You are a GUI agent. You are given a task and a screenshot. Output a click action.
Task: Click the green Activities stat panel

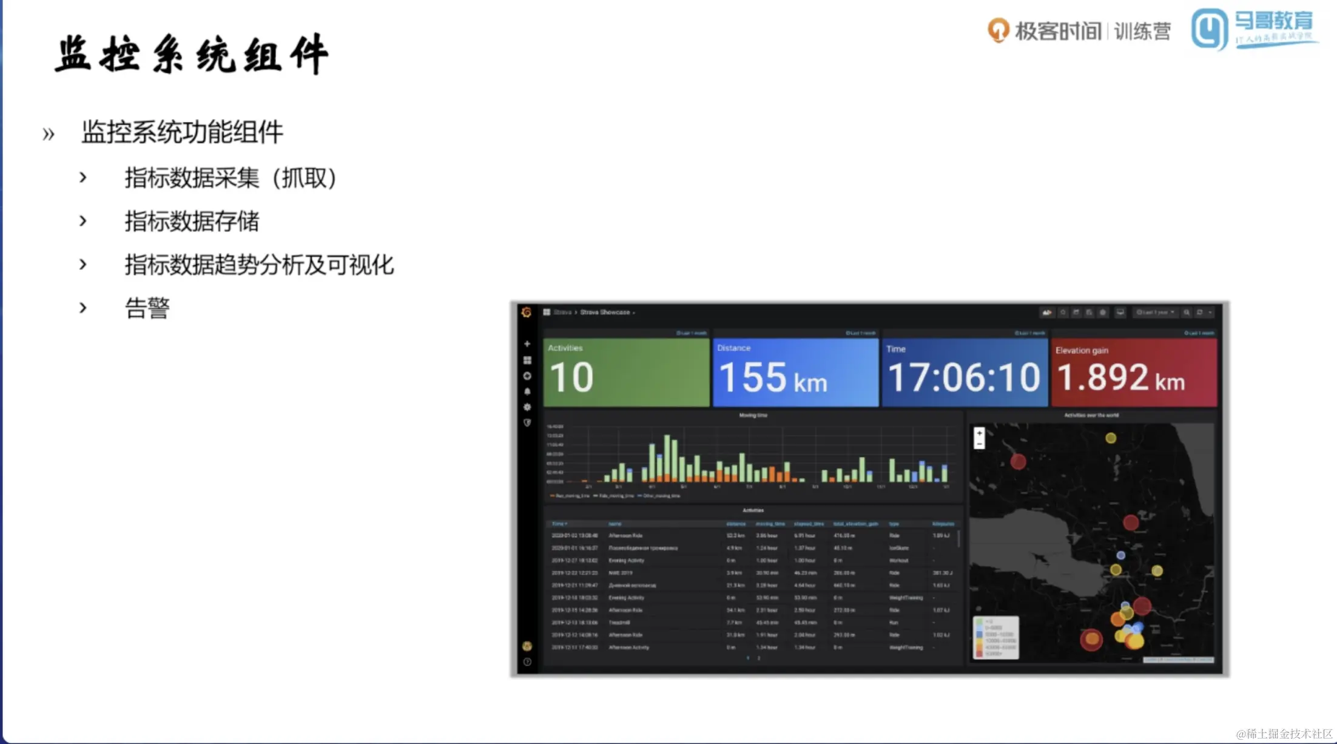click(626, 372)
